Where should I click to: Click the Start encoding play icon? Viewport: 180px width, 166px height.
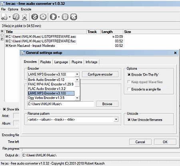53,17
